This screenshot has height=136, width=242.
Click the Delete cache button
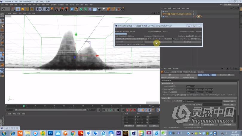[x=227, y=125]
